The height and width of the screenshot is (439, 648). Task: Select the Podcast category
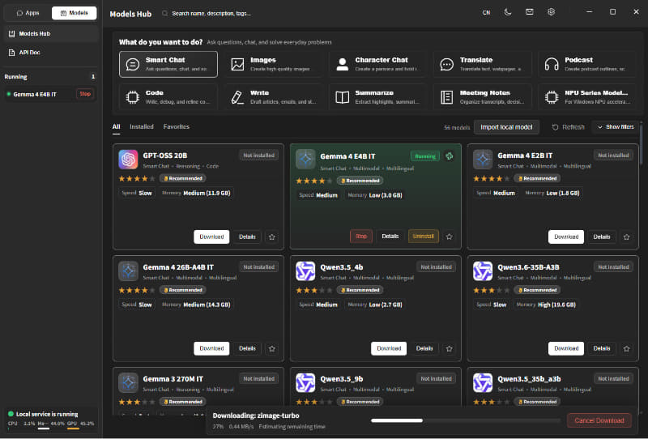588,64
